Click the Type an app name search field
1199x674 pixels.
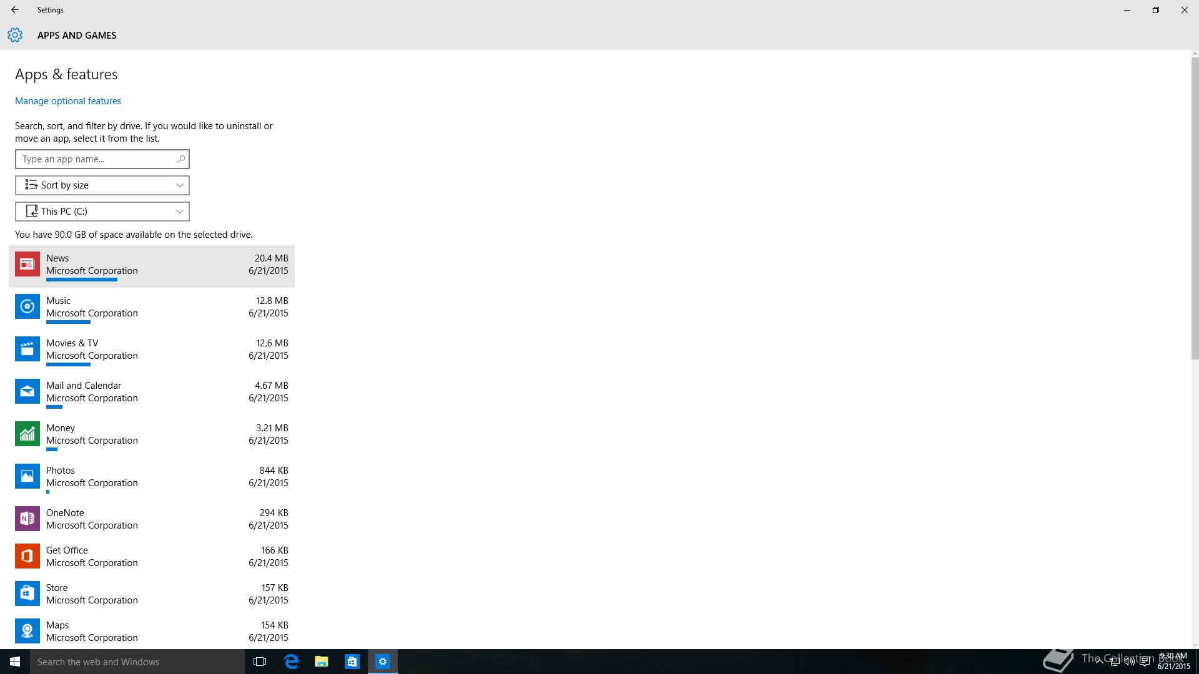point(102,159)
